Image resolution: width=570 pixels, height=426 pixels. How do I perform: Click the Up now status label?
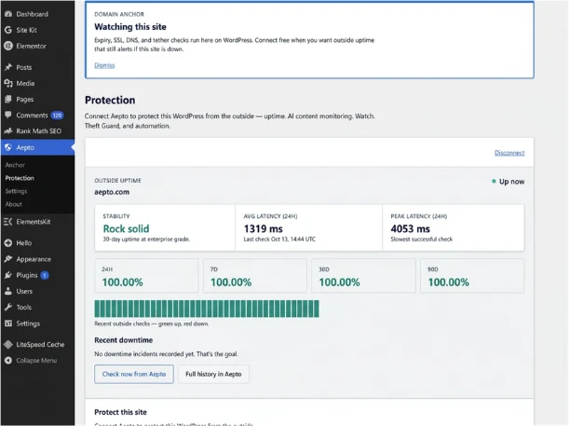pyautogui.click(x=511, y=181)
